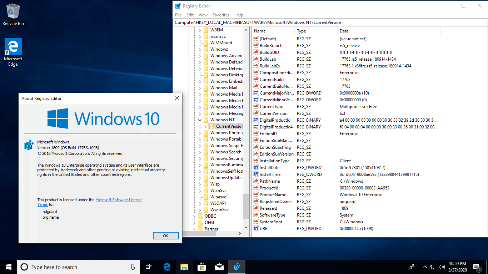Click the folder icon of OEM key

(200, 223)
